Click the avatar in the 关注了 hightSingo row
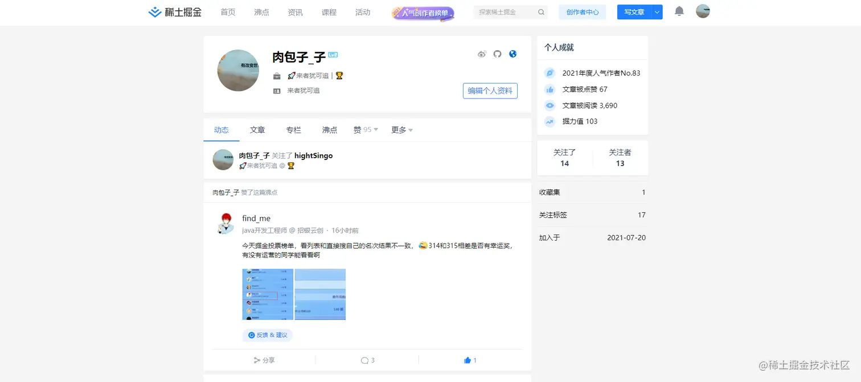Viewport: 861px width, 382px height. 223,160
